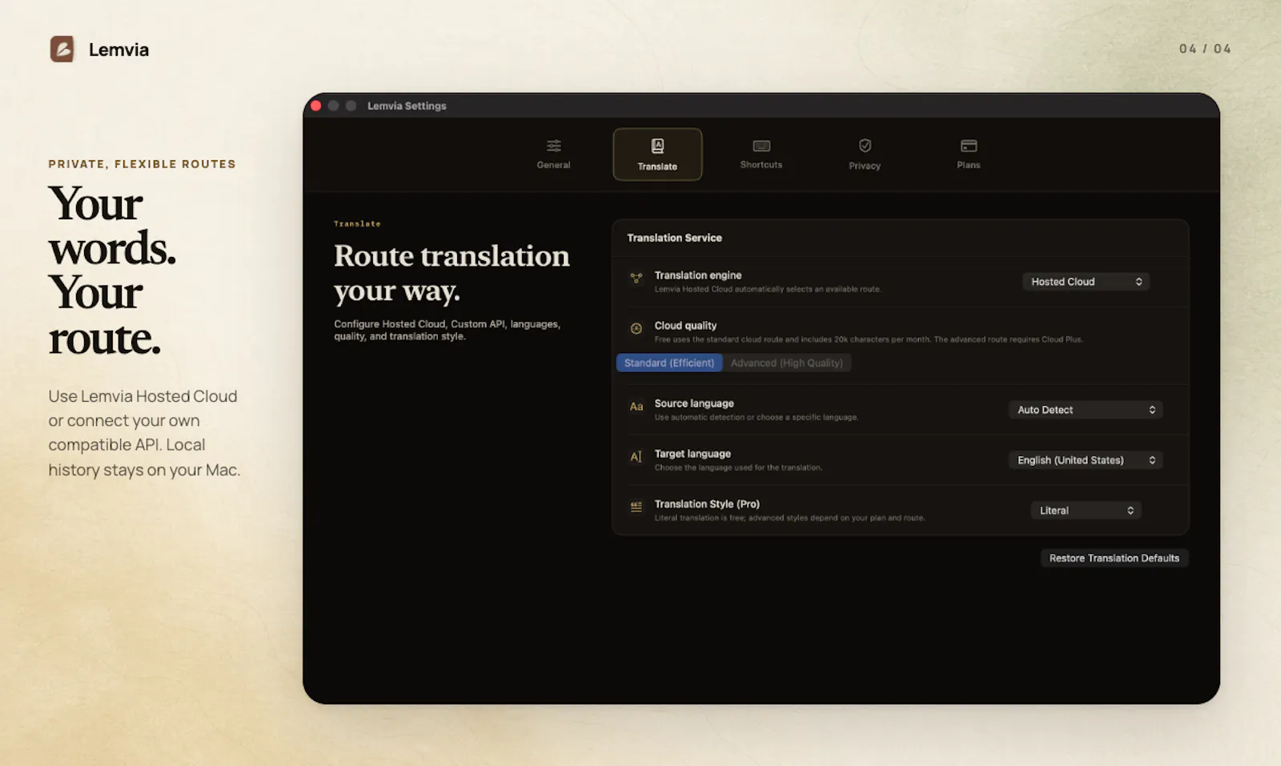Screen dimensions: 1281x766
Task: Select Standard (Efficient) cloud quality
Action: pyautogui.click(x=669, y=363)
